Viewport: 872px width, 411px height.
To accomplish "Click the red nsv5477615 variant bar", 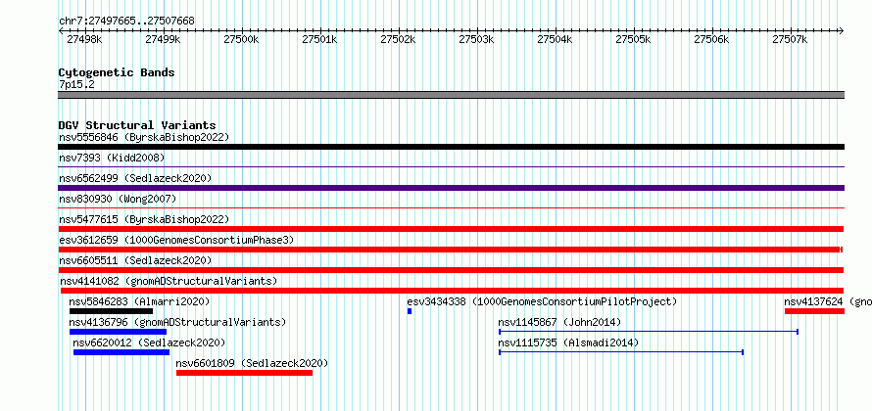I will pos(451,229).
